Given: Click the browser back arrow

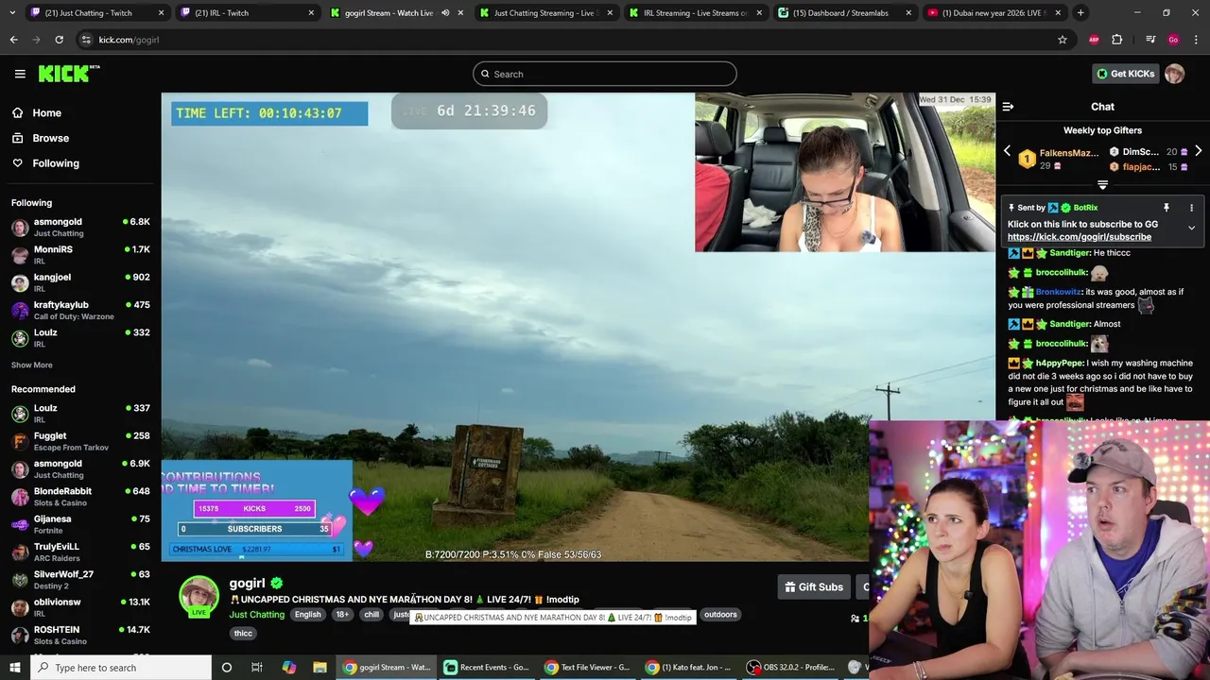Looking at the screenshot, I should click(x=13, y=40).
